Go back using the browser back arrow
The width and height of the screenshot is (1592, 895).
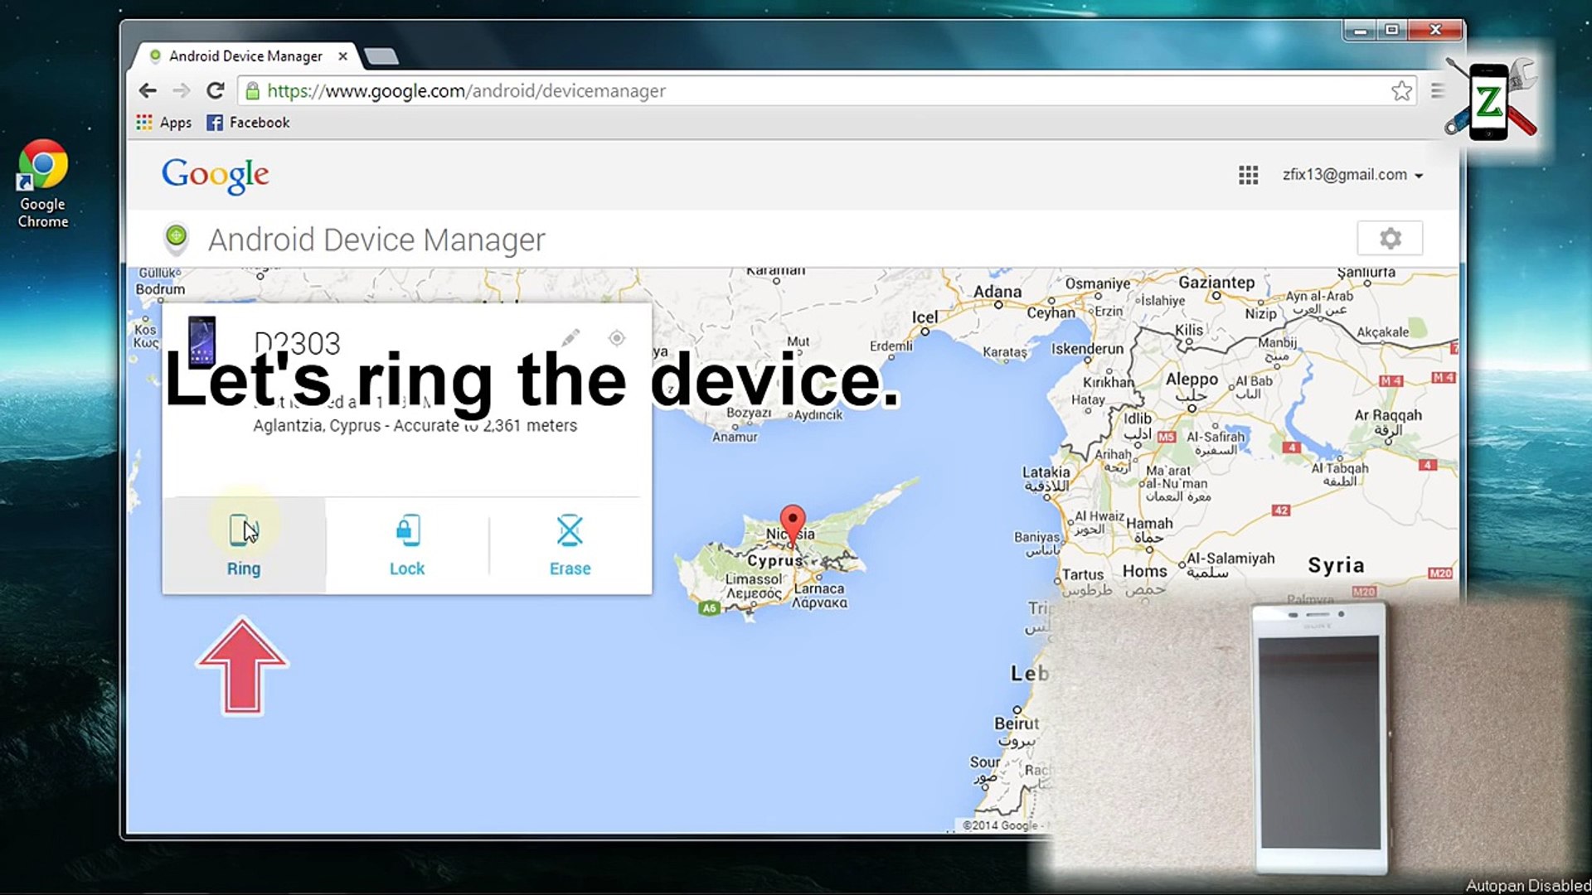pos(148,91)
